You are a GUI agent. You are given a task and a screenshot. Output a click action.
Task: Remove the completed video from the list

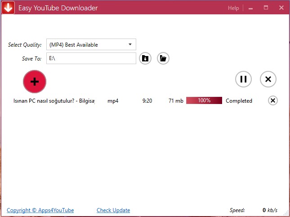(x=273, y=100)
